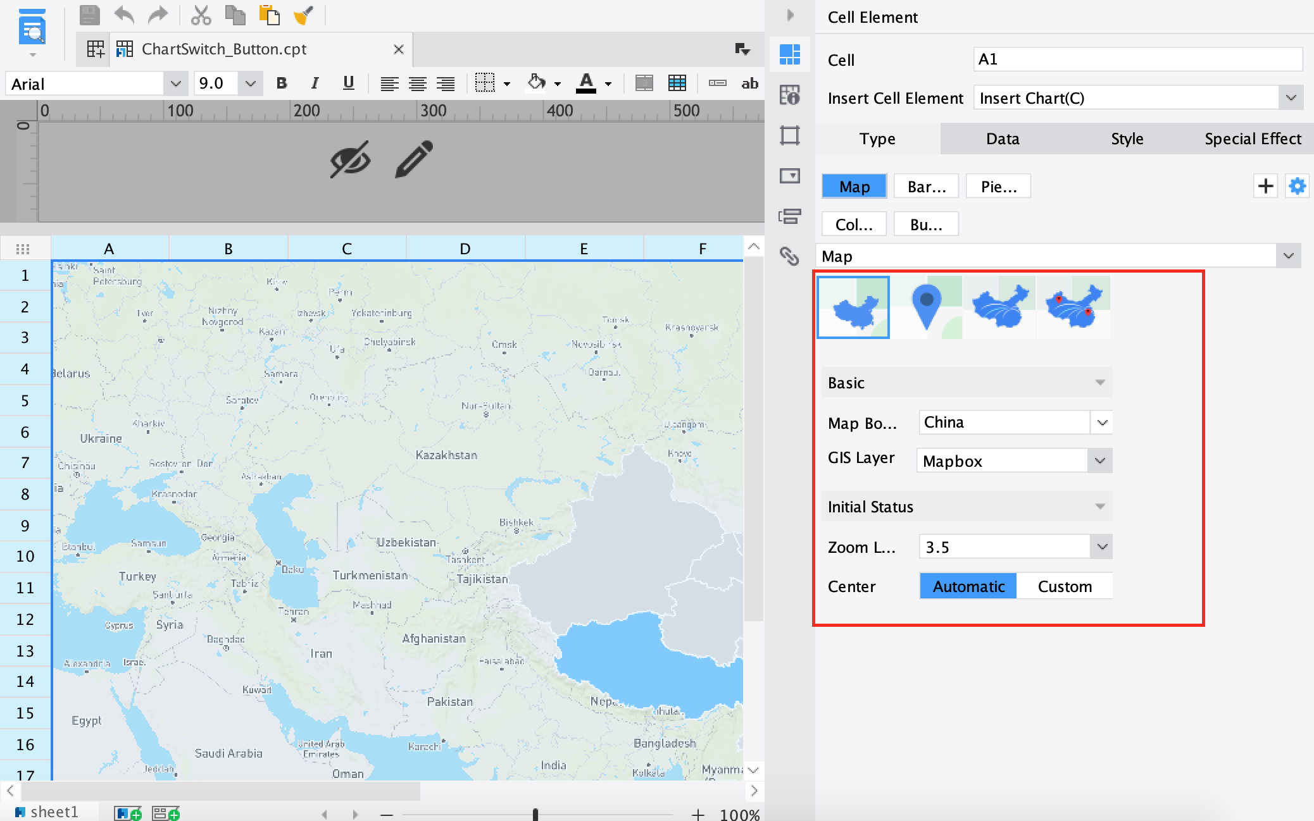Viewport: 1314px width, 821px height.
Task: Click the Undo arrow icon
Action: click(124, 15)
